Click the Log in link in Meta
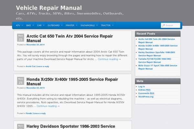This screenshot has height=129, width=194. 142,86
